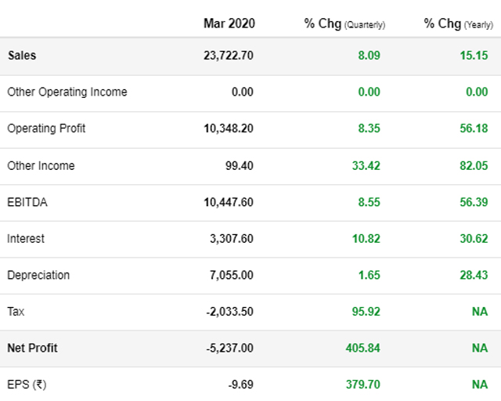This screenshot has height=401, width=501.
Task: Click the Tax row label
Action: click(16, 311)
